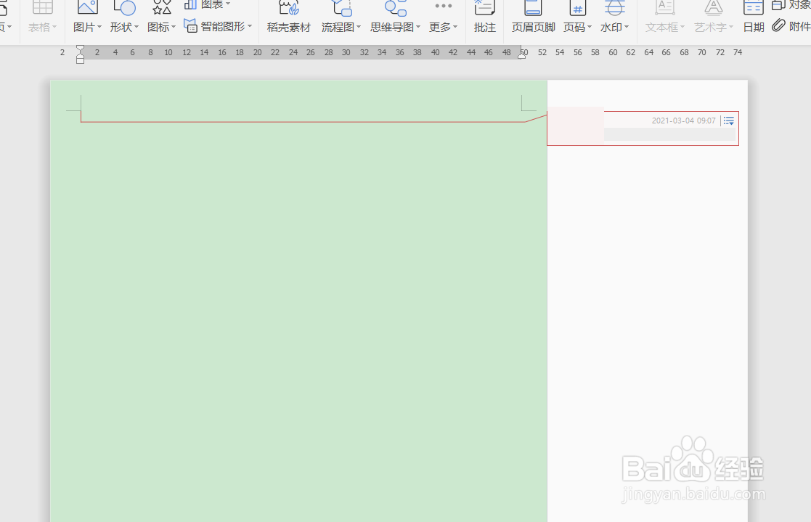This screenshot has height=522, width=811.
Task: Click the 表格 table icon
Action: [42, 7]
